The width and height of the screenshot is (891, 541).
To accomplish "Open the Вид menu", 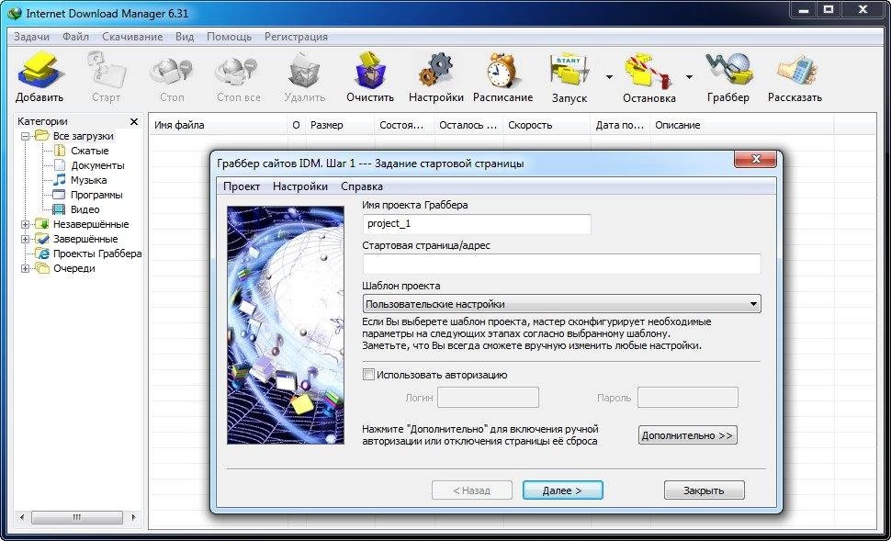I will 185,37.
